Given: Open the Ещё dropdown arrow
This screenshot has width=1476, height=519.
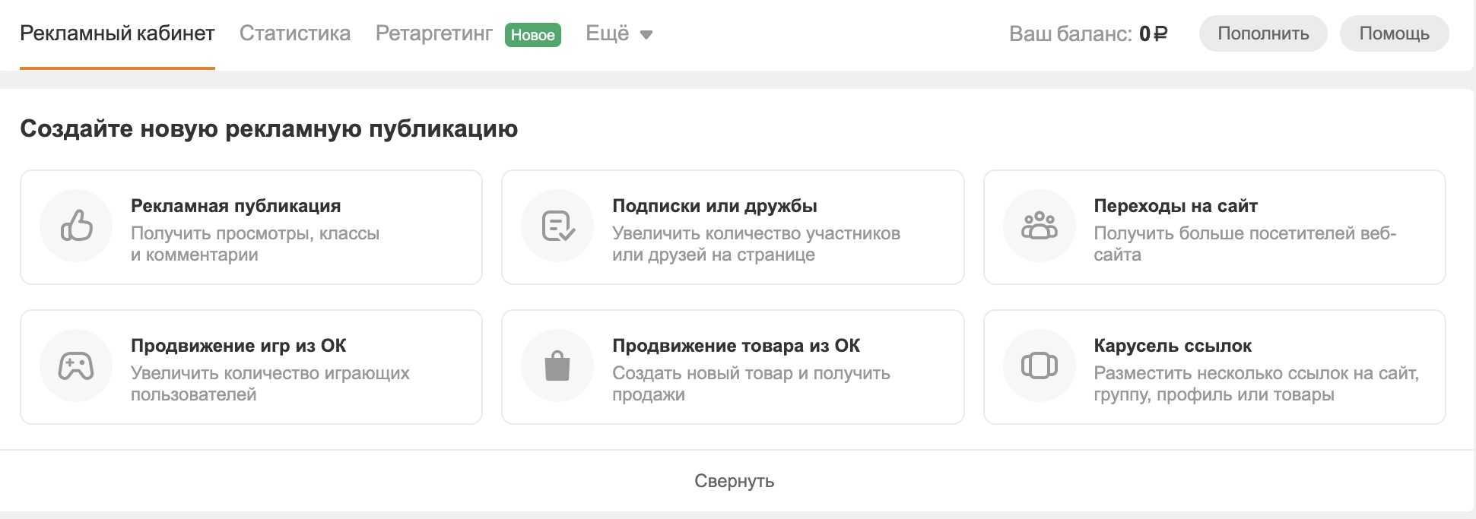Looking at the screenshot, I should (646, 35).
